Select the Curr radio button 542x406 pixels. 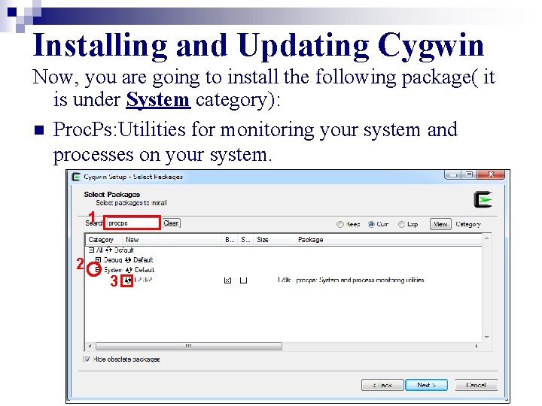[371, 224]
